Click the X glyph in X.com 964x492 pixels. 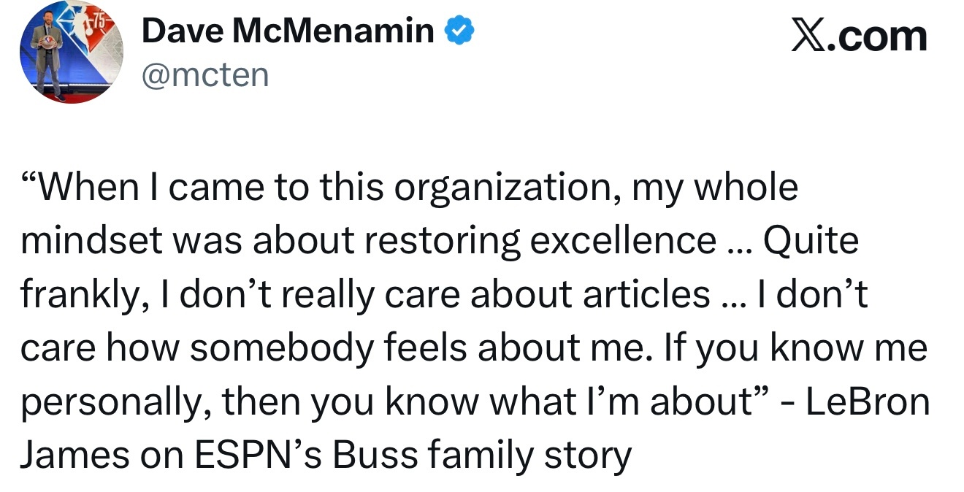pyautogui.click(x=808, y=36)
